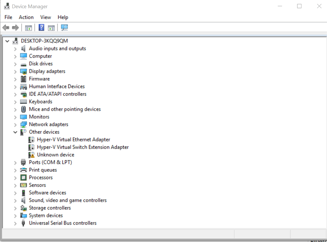Image resolution: width=327 pixels, height=242 pixels.
Task: Select the Human Interface Devices label
Action: pyautogui.click(x=57, y=87)
